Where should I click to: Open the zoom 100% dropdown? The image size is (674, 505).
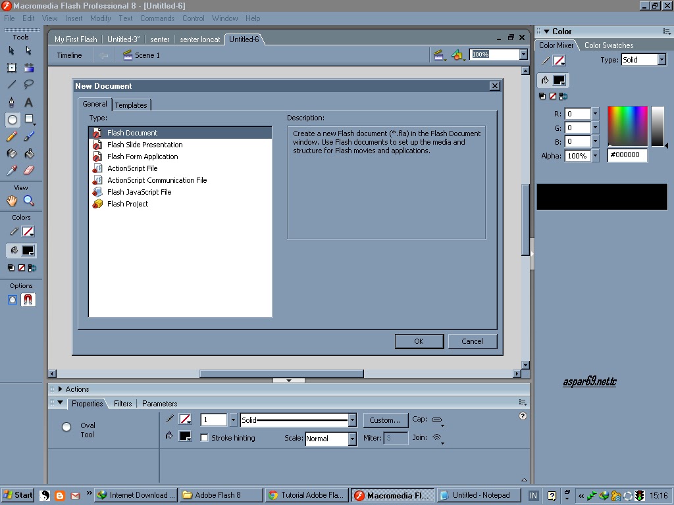coord(523,54)
